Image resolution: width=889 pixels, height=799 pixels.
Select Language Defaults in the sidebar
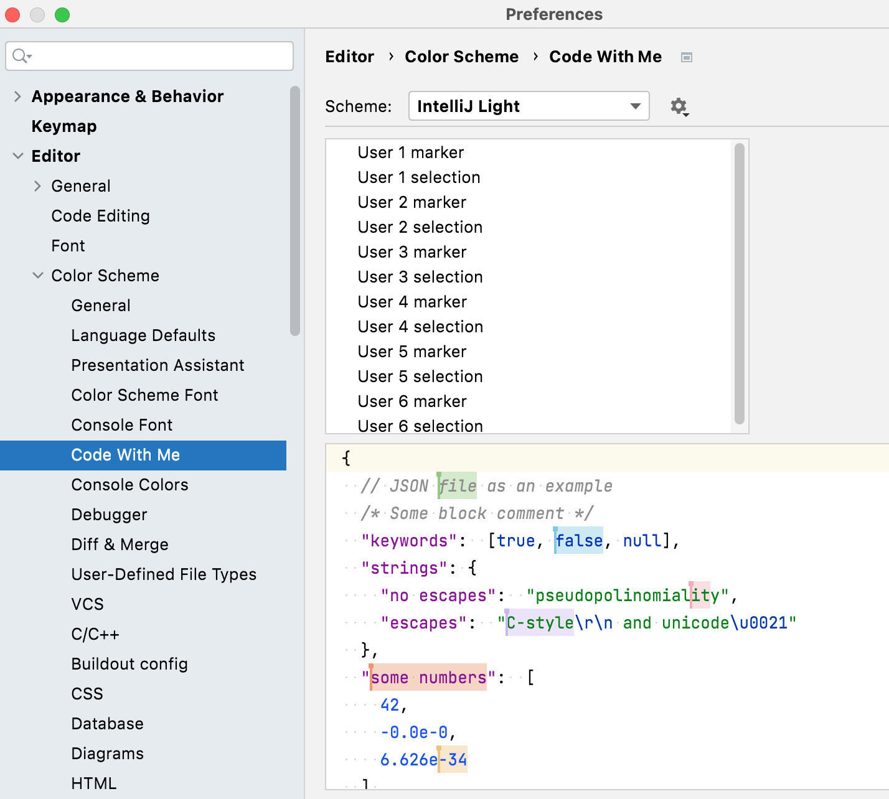pos(143,335)
